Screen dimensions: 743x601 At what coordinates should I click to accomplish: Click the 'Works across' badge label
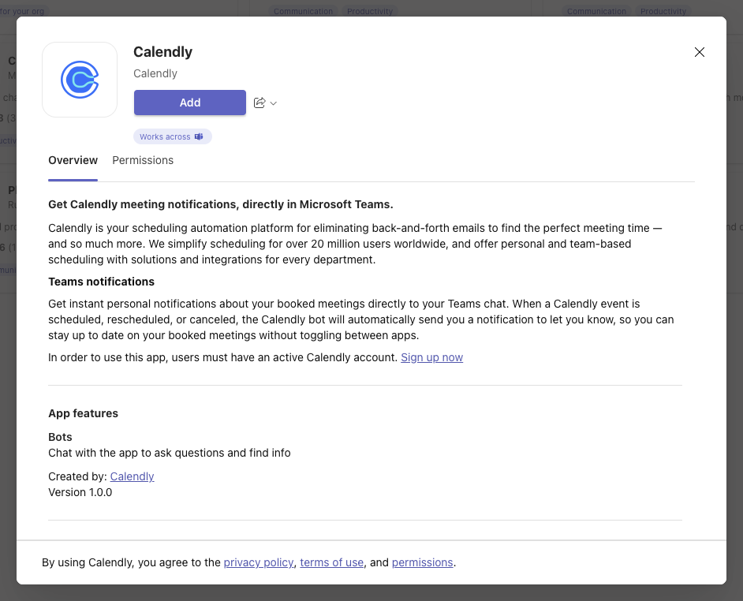(x=165, y=137)
